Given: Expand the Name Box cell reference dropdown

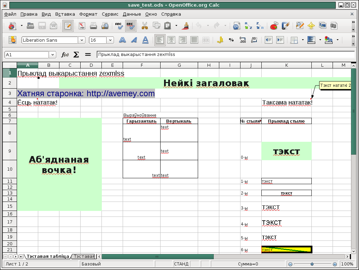Looking at the screenshot, I should [x=52, y=55].
